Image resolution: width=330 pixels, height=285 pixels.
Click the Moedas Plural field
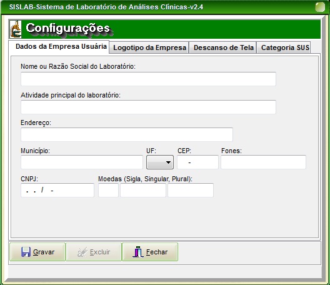tap(191, 190)
